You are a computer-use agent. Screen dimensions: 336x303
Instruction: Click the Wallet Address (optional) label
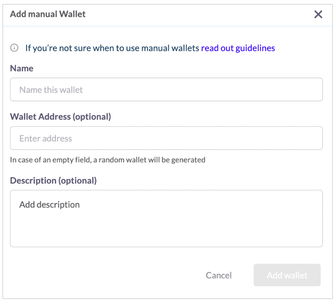point(60,116)
